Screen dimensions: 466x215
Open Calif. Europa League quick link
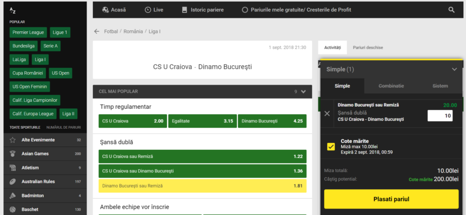pos(33,114)
